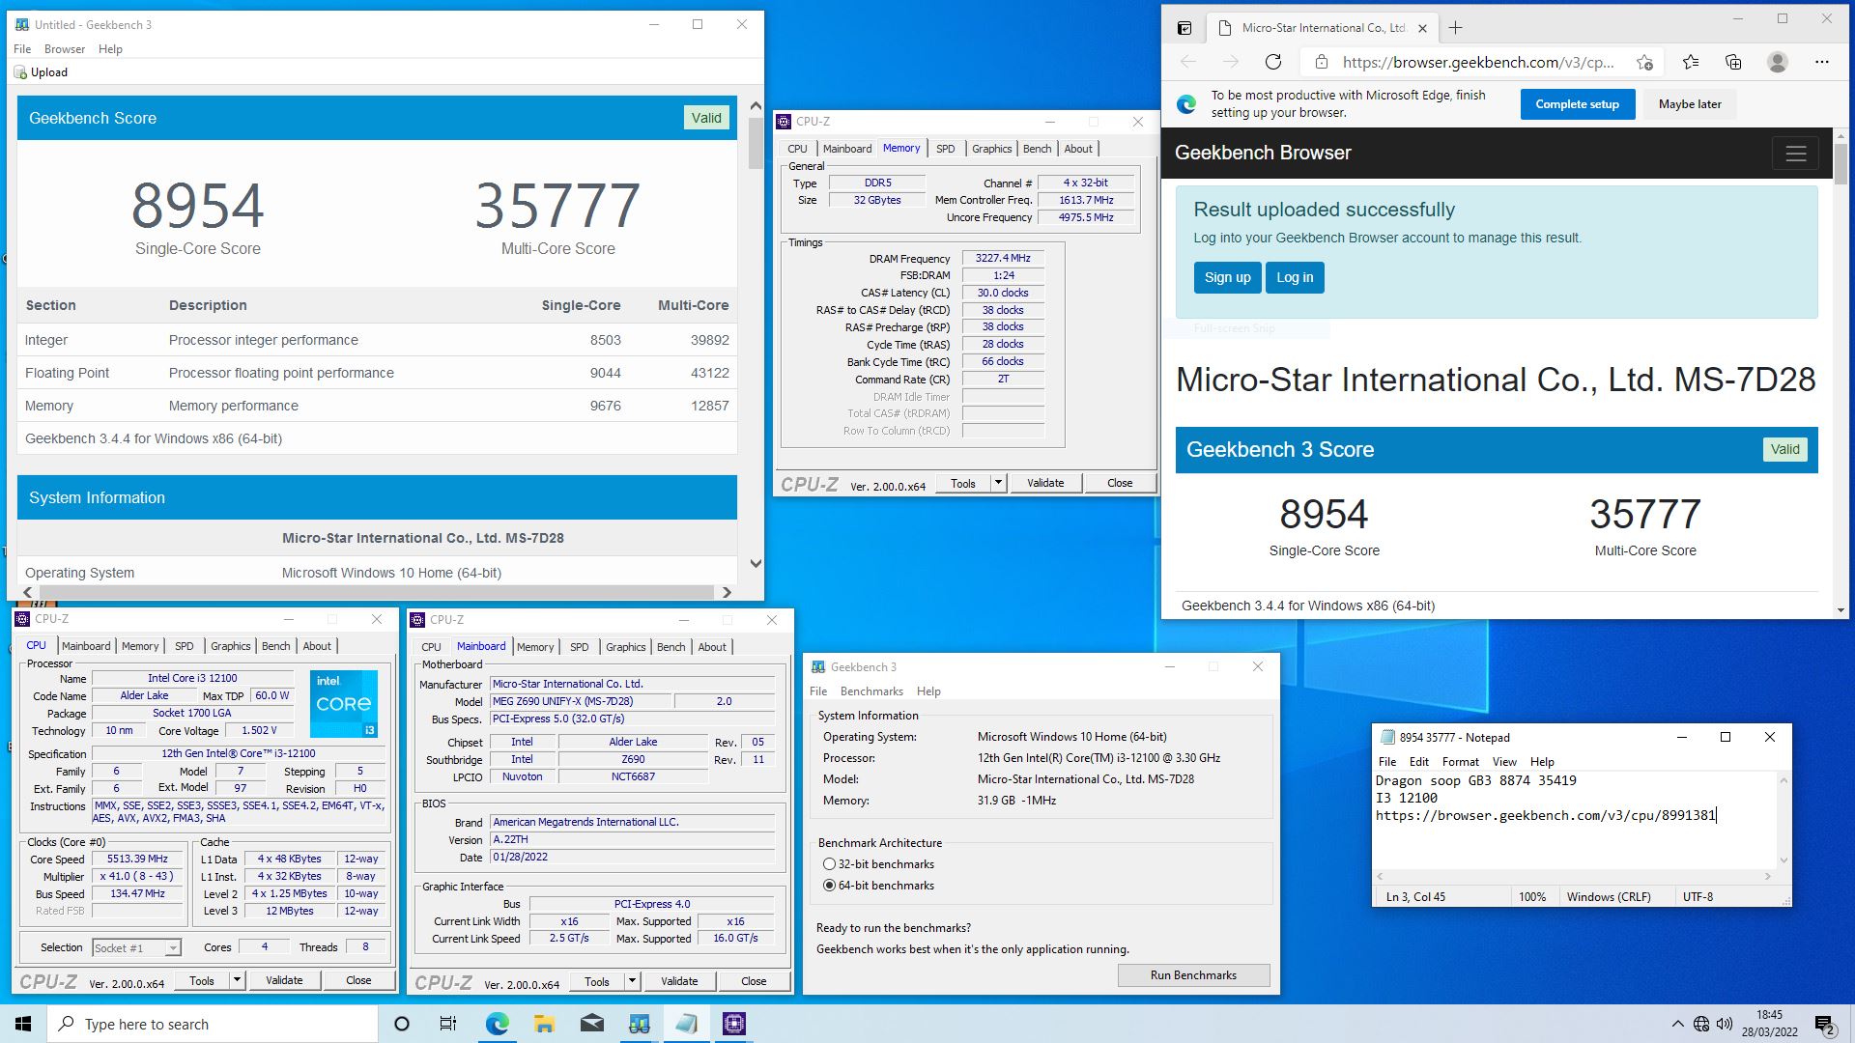
Task: Click Close button in CPU-Z CPU window
Action: (358, 980)
